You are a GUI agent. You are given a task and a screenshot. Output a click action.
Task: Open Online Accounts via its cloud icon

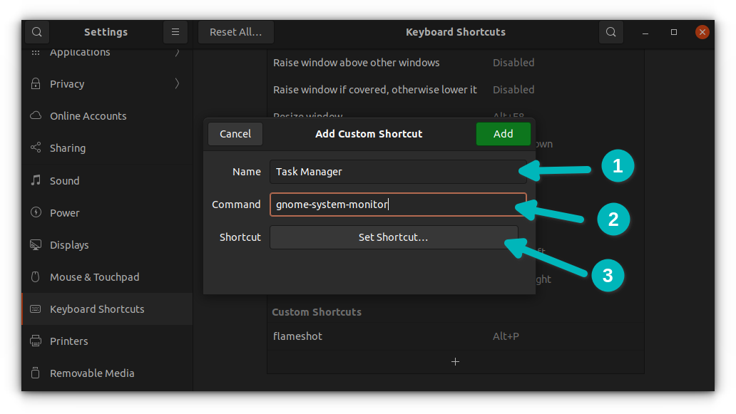35,115
